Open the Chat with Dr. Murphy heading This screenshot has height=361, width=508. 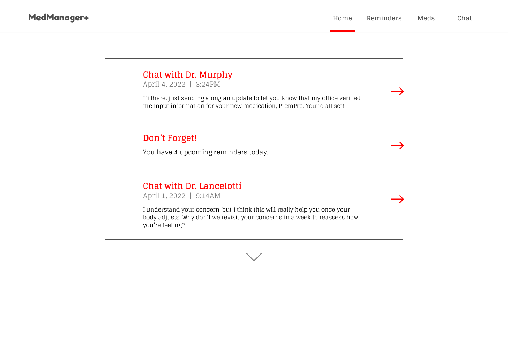point(188,75)
